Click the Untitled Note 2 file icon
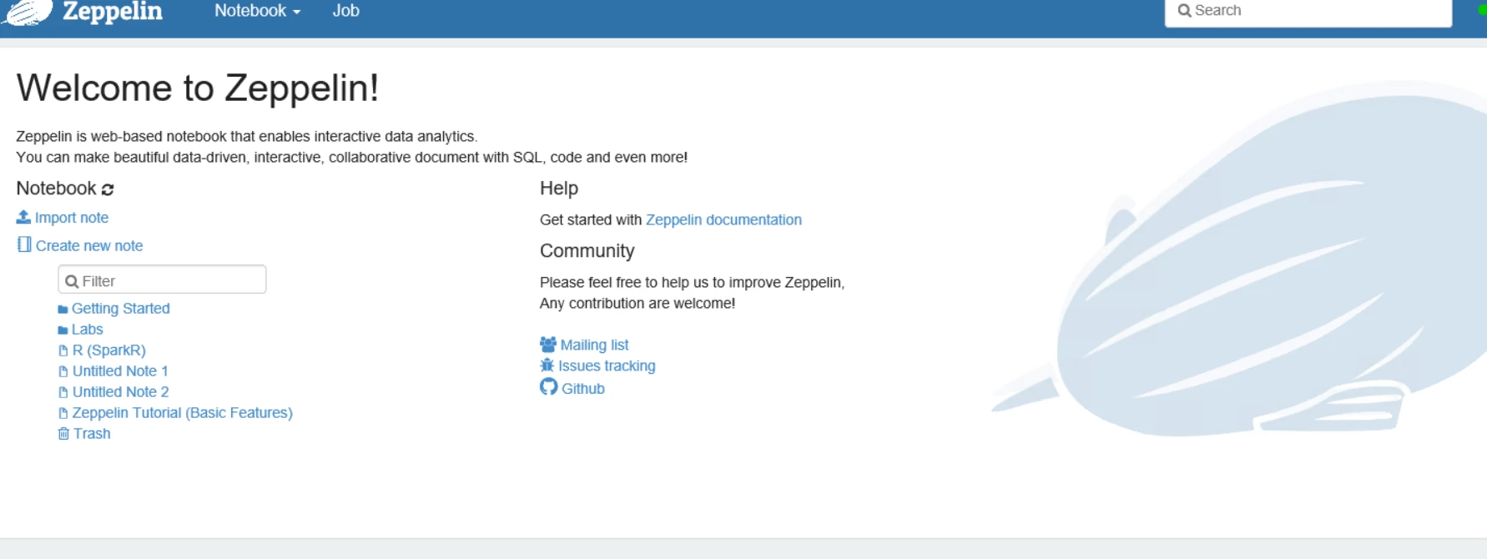Viewport: 1487px width, 559px height. coord(63,393)
